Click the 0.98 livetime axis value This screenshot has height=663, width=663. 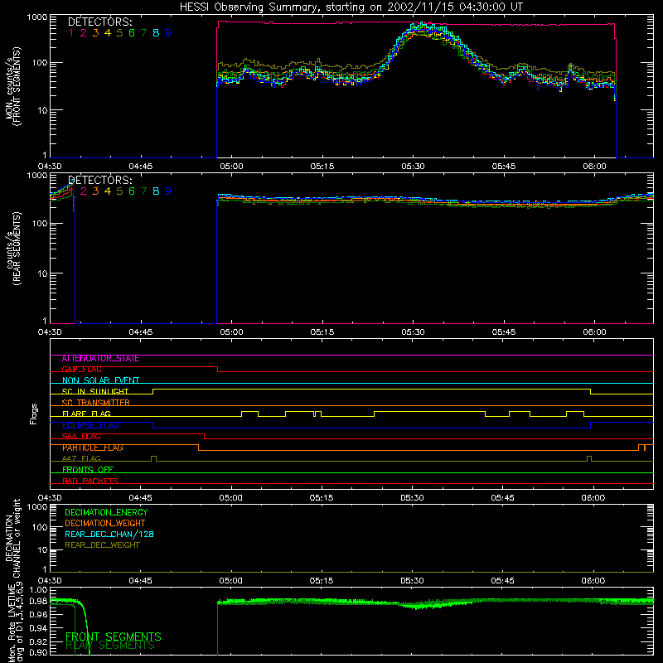coord(39,602)
